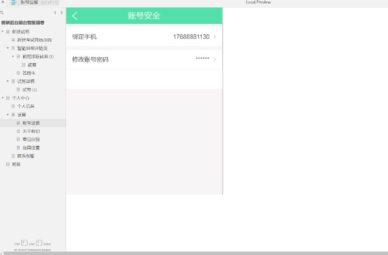Collapse the 新建试卷 tree node
This screenshot has height=255, width=388.
point(2,32)
